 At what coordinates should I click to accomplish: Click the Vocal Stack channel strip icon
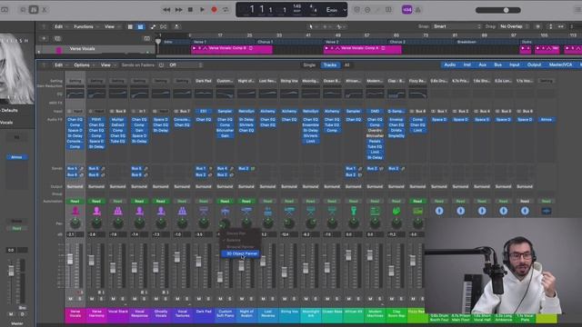[x=118, y=211]
